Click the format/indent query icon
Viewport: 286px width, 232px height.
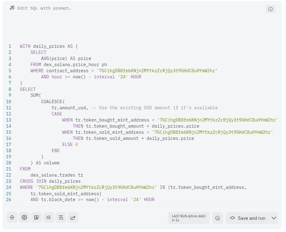tap(48, 217)
